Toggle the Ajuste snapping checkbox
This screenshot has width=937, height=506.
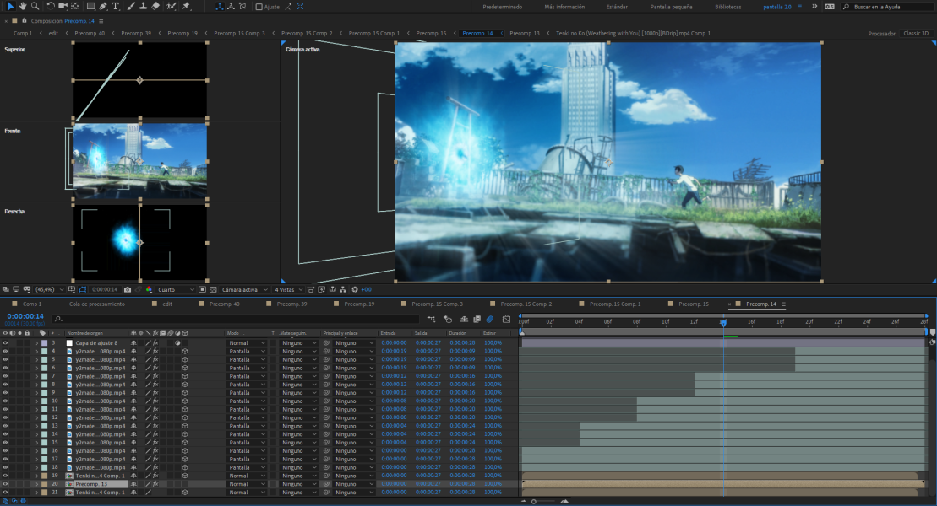pyautogui.click(x=259, y=7)
